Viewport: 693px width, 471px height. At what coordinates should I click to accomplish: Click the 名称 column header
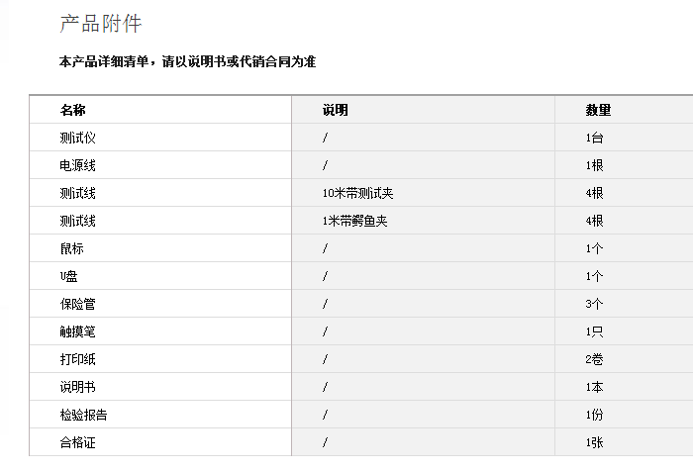point(73,110)
